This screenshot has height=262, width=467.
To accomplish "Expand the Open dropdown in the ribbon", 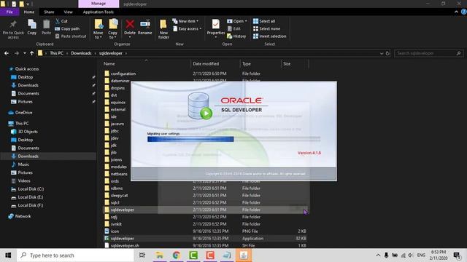I will [x=237, y=21].
